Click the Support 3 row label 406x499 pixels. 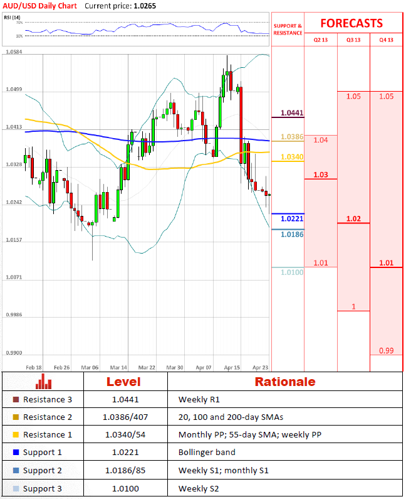(43, 489)
